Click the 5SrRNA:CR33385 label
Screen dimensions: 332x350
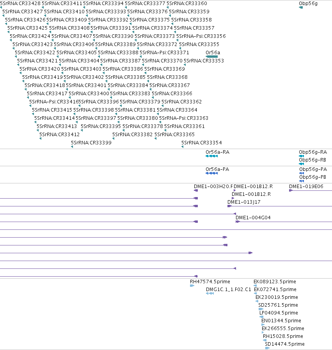125,78
